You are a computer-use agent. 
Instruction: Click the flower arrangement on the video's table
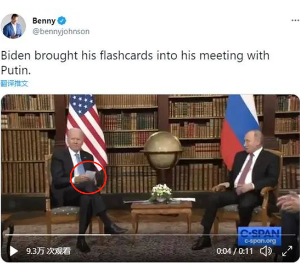161,193
